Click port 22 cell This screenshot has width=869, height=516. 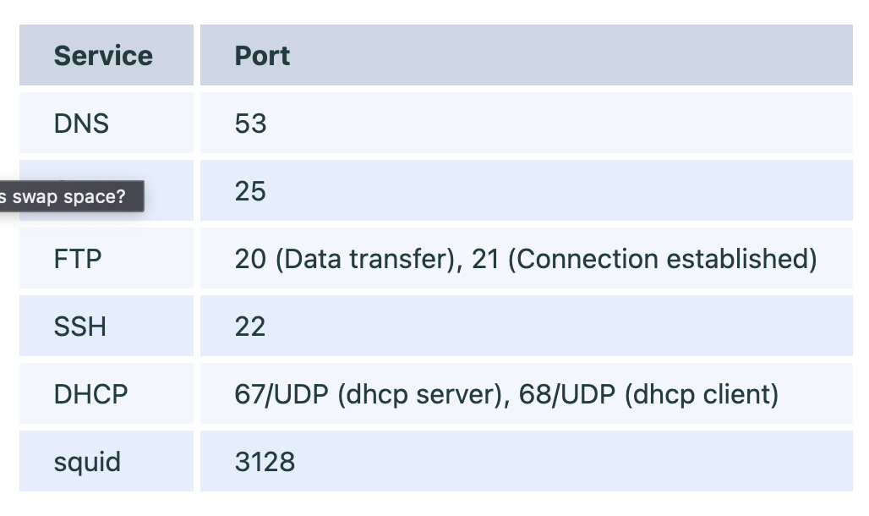pyautogui.click(x=526, y=326)
